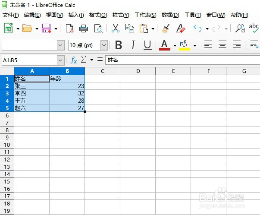Image resolution: width=260 pixels, height=215 pixels.
Task: Open Print Preview
Action: tap(98, 28)
